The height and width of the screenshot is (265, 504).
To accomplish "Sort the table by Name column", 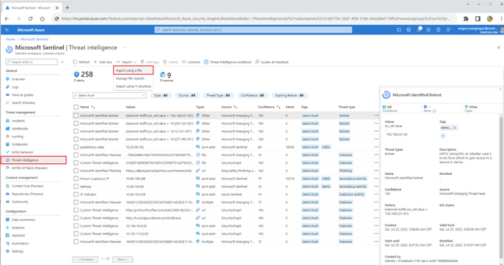I will click(x=87, y=107).
